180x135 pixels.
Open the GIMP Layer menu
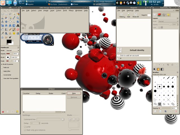click(x=52, y=10)
